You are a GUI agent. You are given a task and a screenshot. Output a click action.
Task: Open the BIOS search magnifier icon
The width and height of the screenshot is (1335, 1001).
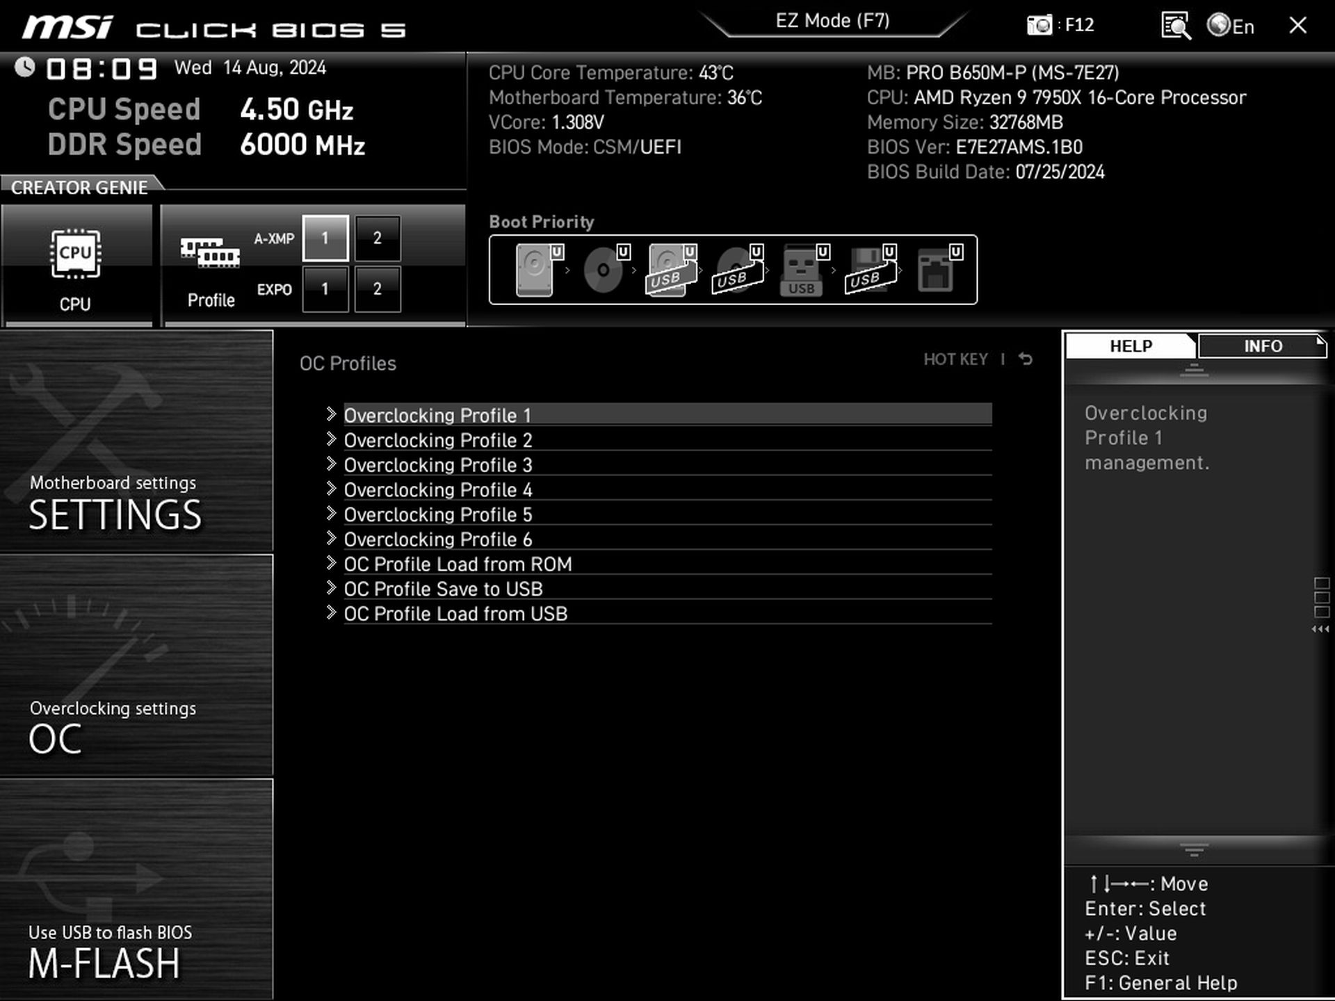click(x=1176, y=26)
